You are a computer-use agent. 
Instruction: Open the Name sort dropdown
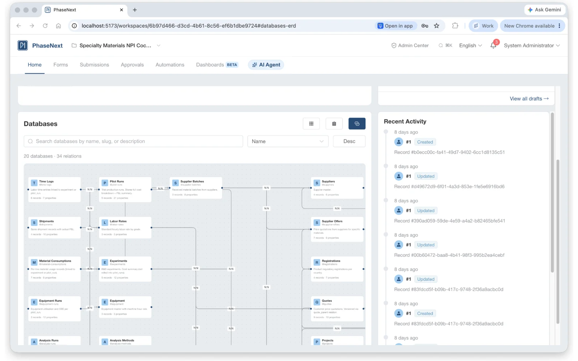(288, 141)
